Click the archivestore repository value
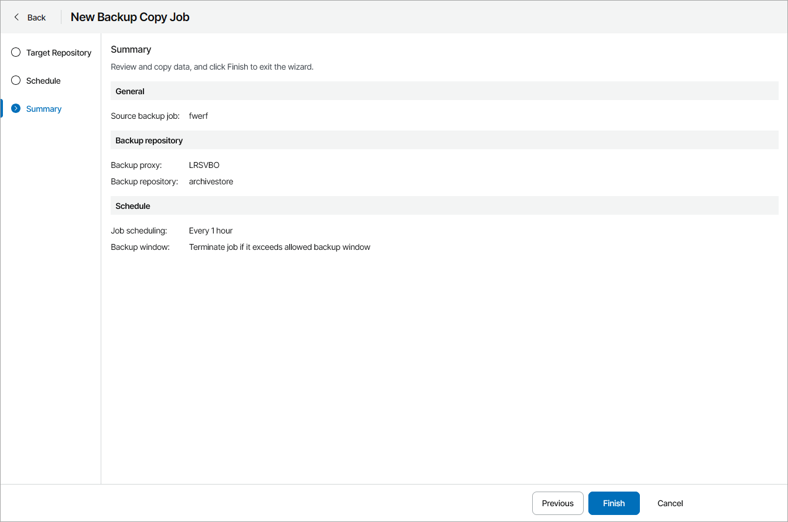 coord(211,181)
